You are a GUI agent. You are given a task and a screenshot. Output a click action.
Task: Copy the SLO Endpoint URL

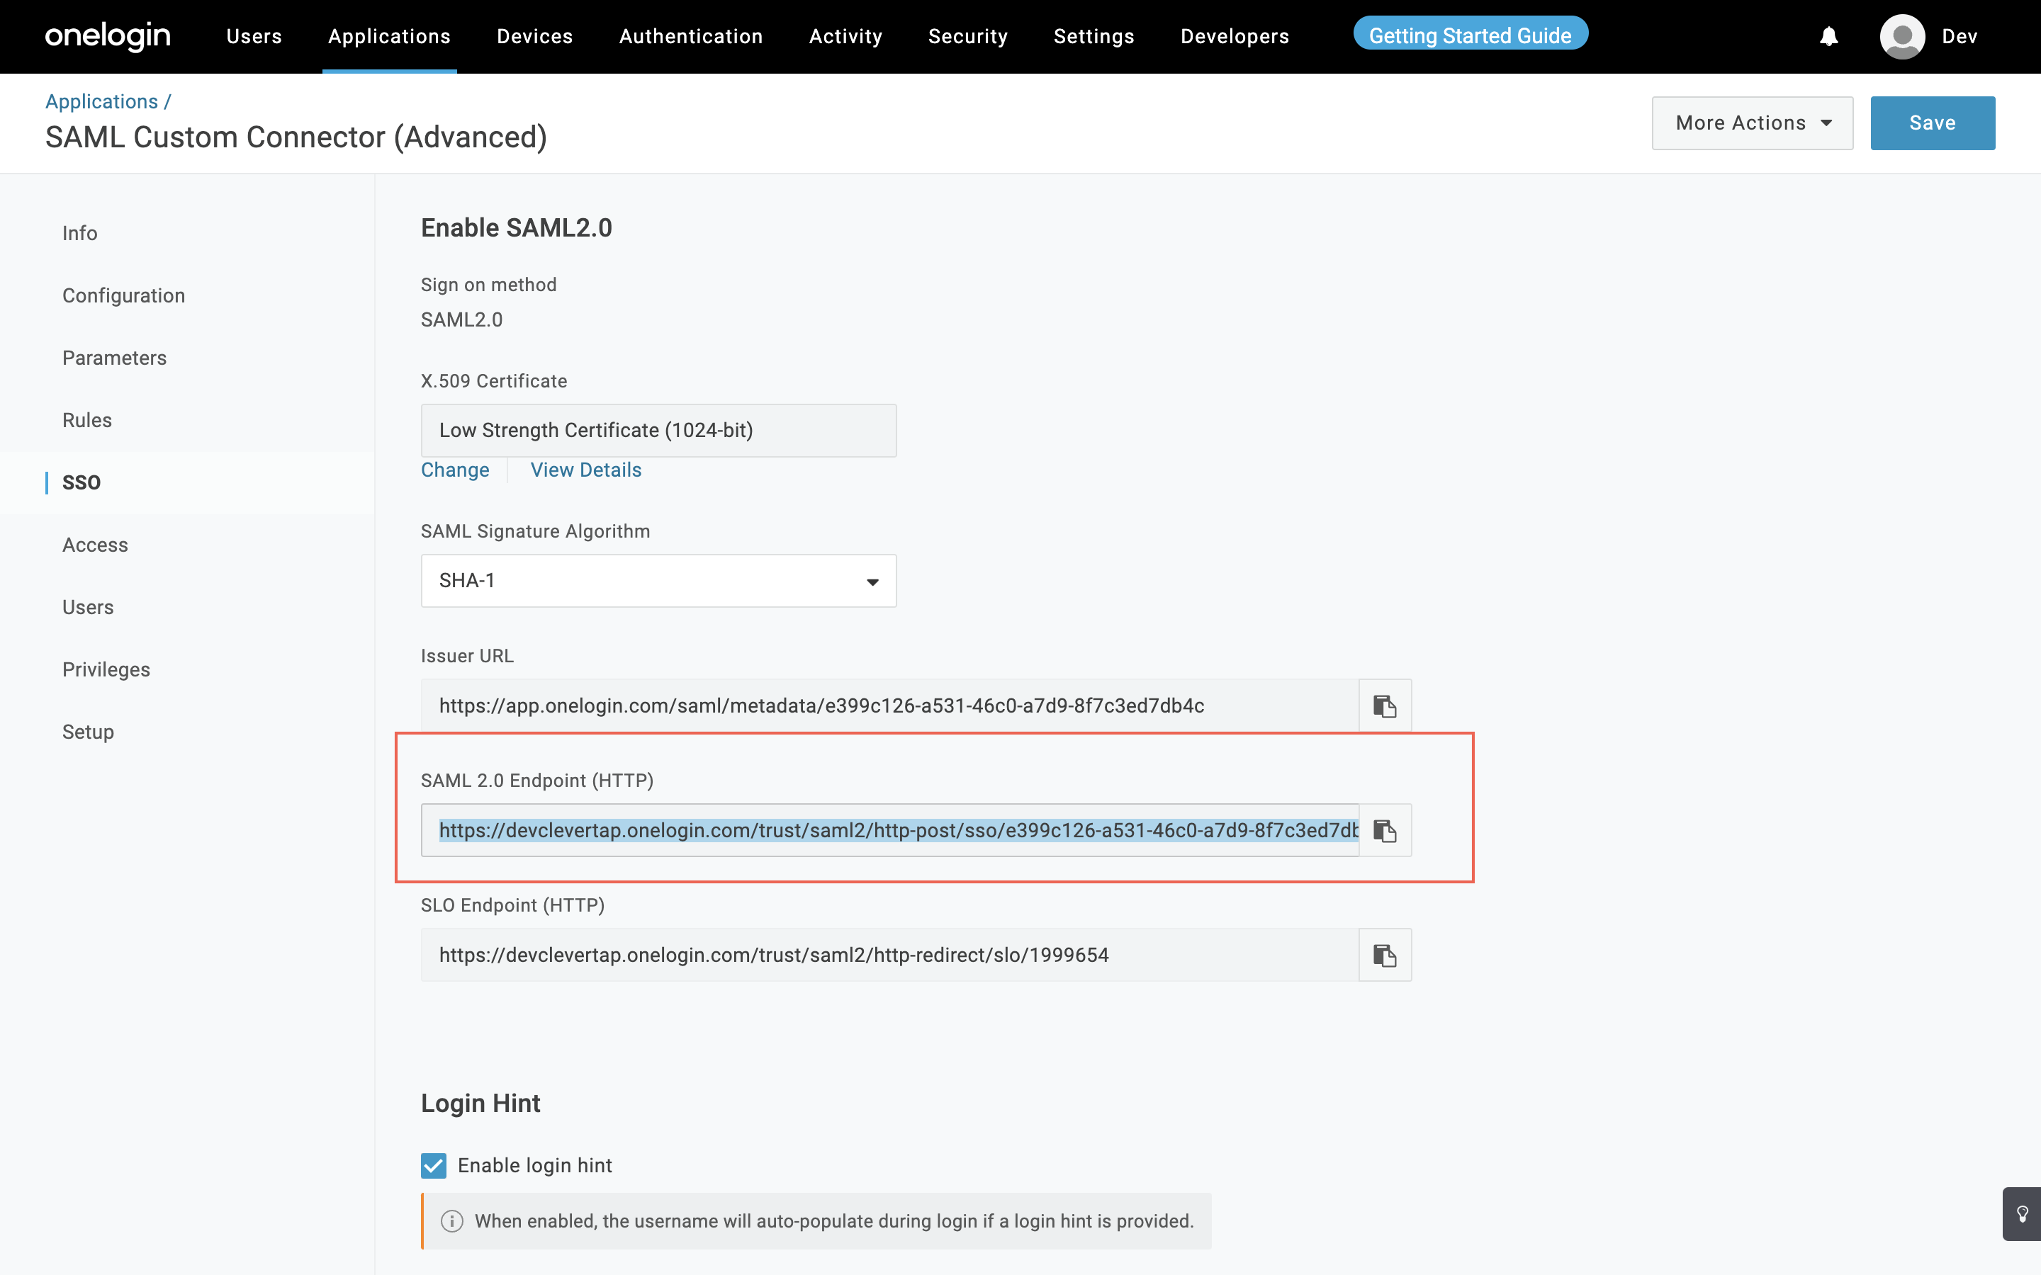pos(1385,956)
